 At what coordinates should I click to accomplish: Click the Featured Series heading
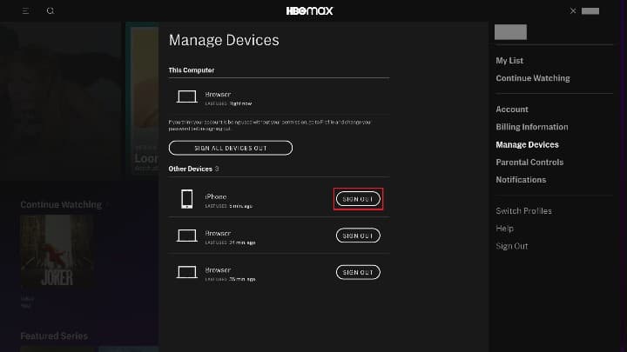[54, 336]
